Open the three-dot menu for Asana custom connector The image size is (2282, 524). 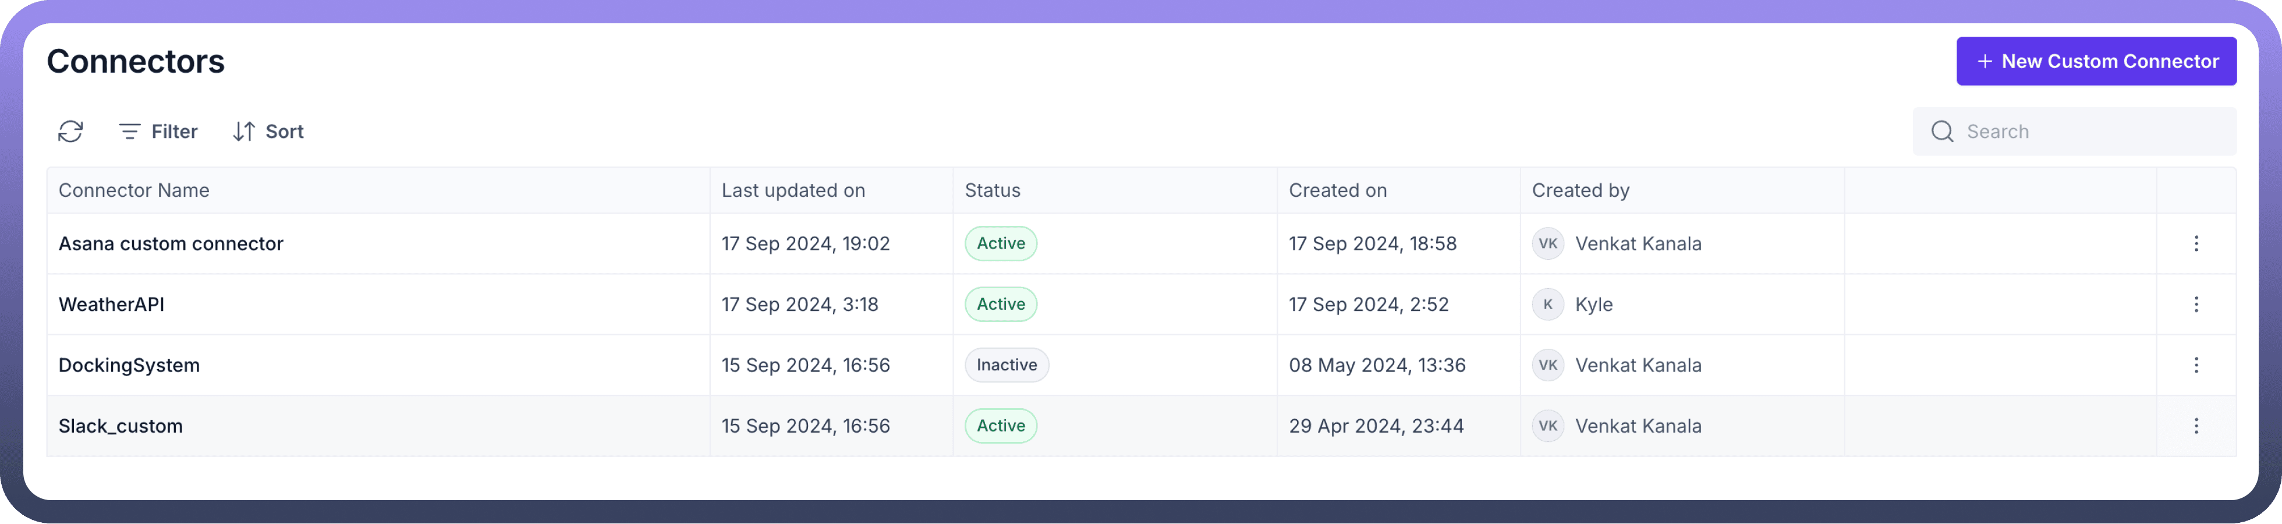pyautogui.click(x=2195, y=244)
